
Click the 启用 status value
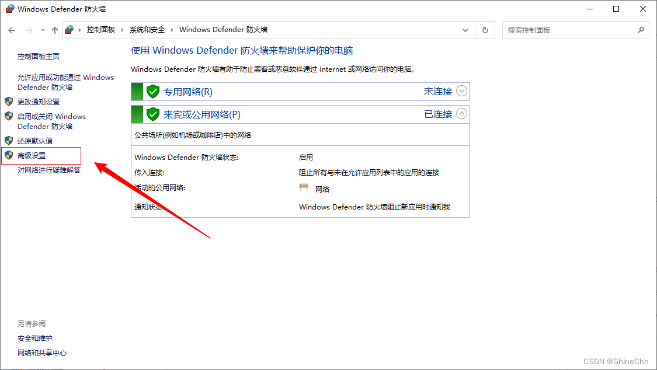tap(306, 158)
